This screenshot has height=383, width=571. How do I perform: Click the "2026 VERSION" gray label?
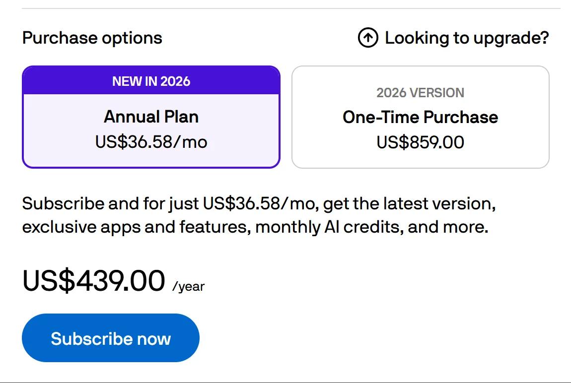[420, 93]
